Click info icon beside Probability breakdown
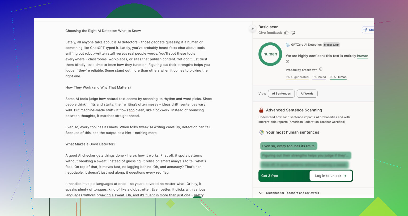Viewport: 408px width, 216px height. tap(321, 69)
